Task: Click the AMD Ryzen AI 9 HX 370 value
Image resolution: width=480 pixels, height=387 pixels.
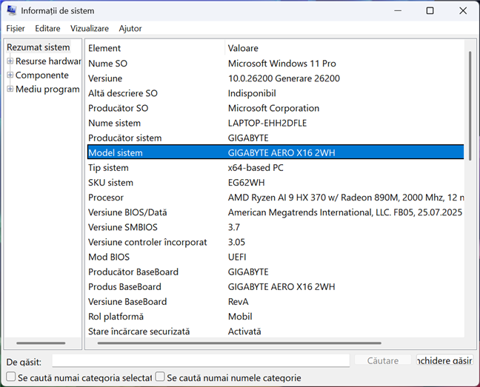Action: (x=346, y=198)
